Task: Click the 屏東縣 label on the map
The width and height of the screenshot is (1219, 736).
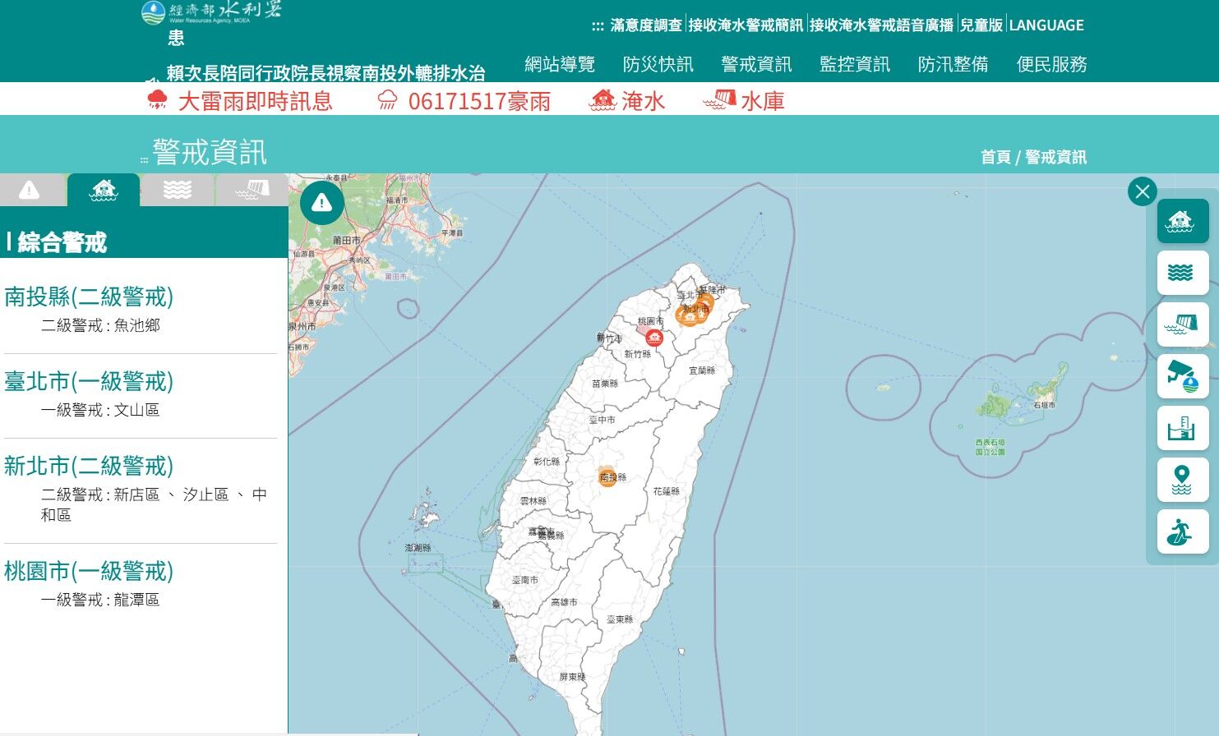Action: (x=572, y=677)
